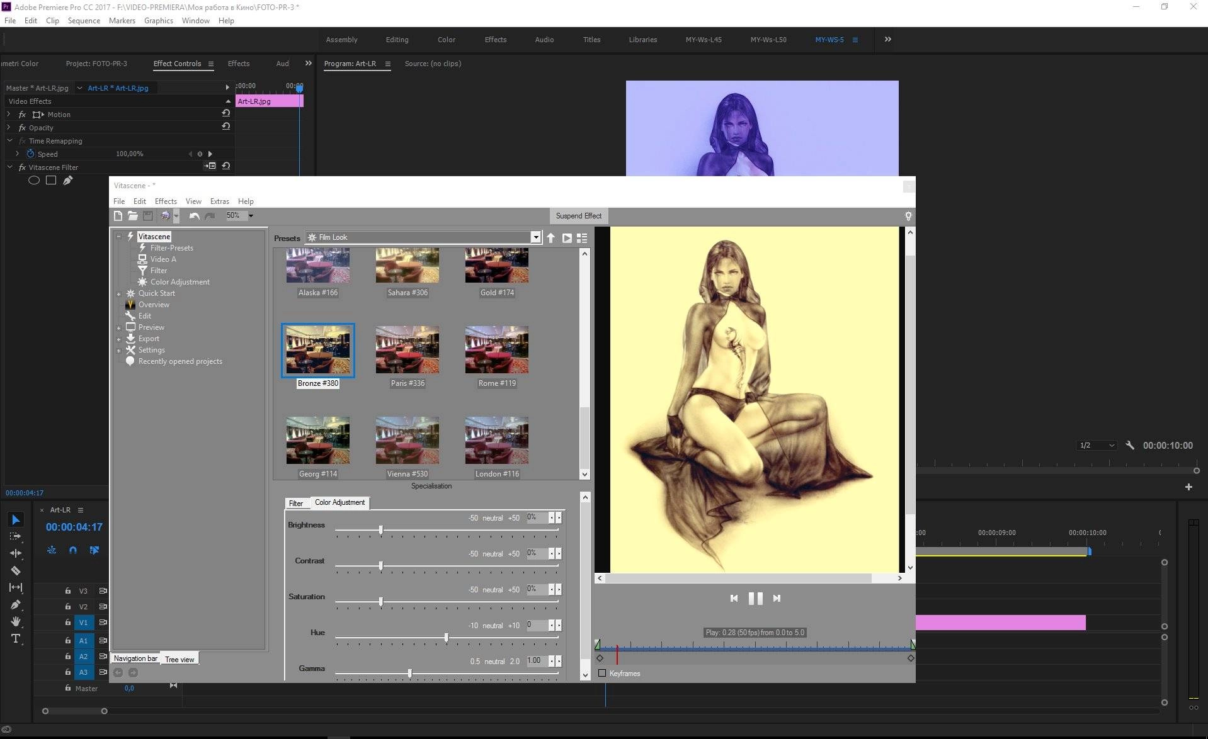
Task: Select the Razor tool
Action: 16,571
